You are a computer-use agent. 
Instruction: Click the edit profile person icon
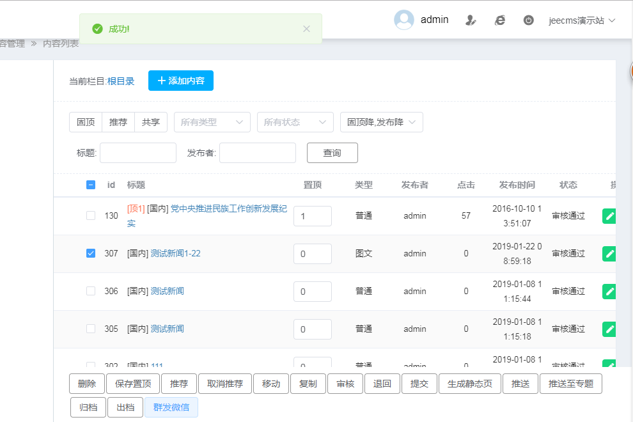pos(471,20)
